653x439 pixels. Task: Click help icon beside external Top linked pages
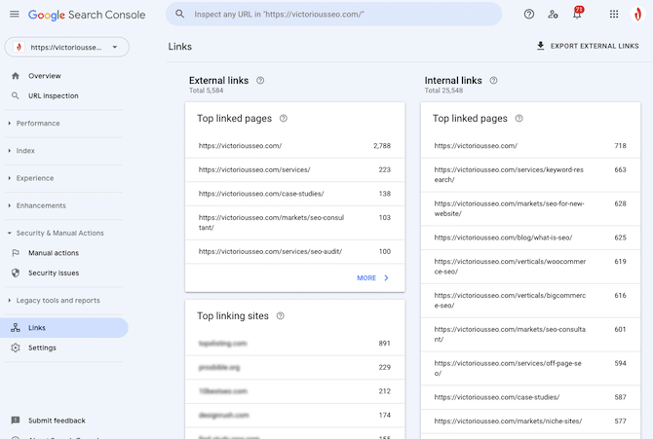pyautogui.click(x=284, y=119)
